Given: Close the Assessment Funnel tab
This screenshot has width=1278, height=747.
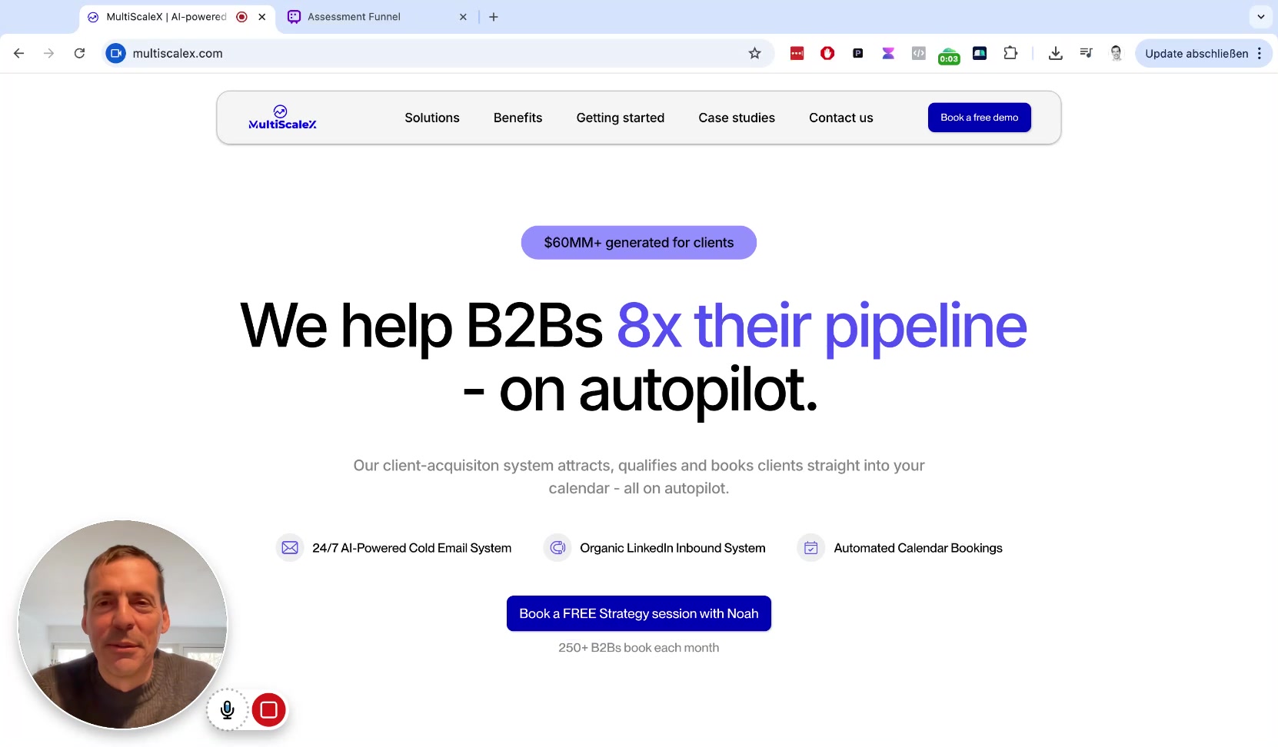Looking at the screenshot, I should tap(463, 17).
